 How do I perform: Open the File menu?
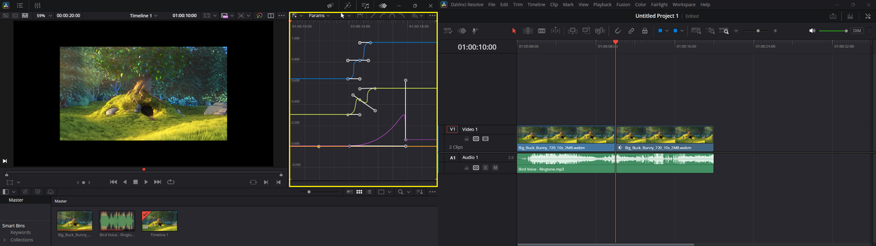pos(492,5)
